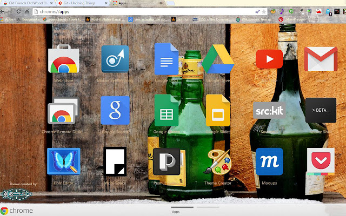Open the Google Search app
346x216 pixels.
(115, 110)
